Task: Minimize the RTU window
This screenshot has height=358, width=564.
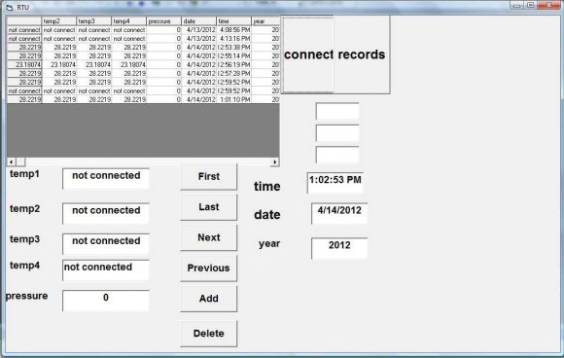Action: pyautogui.click(x=516, y=5)
